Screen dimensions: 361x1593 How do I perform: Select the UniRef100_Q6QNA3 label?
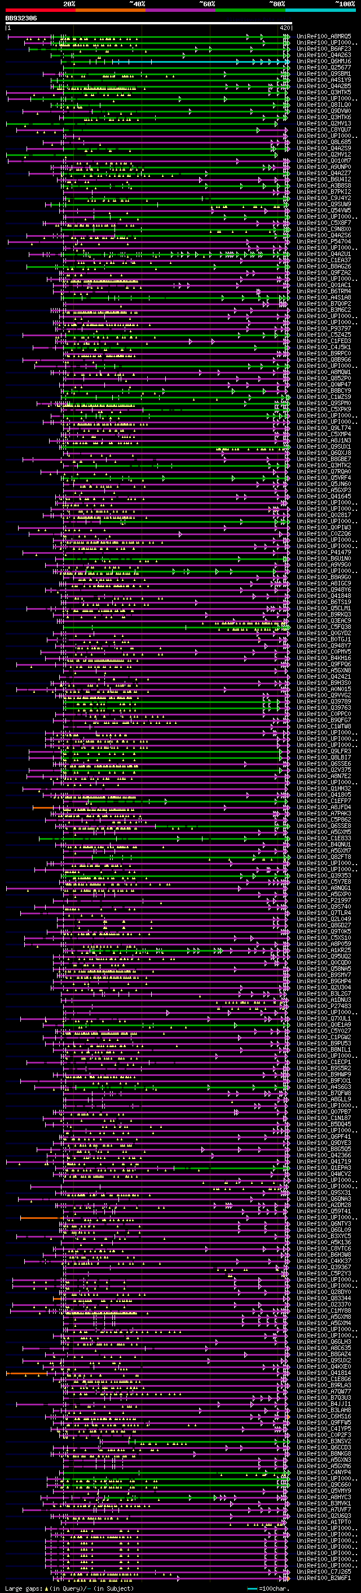click(x=324, y=1199)
